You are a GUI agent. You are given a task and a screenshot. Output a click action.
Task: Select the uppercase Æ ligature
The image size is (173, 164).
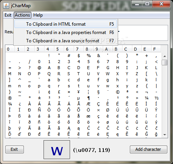(x=89, y=104)
